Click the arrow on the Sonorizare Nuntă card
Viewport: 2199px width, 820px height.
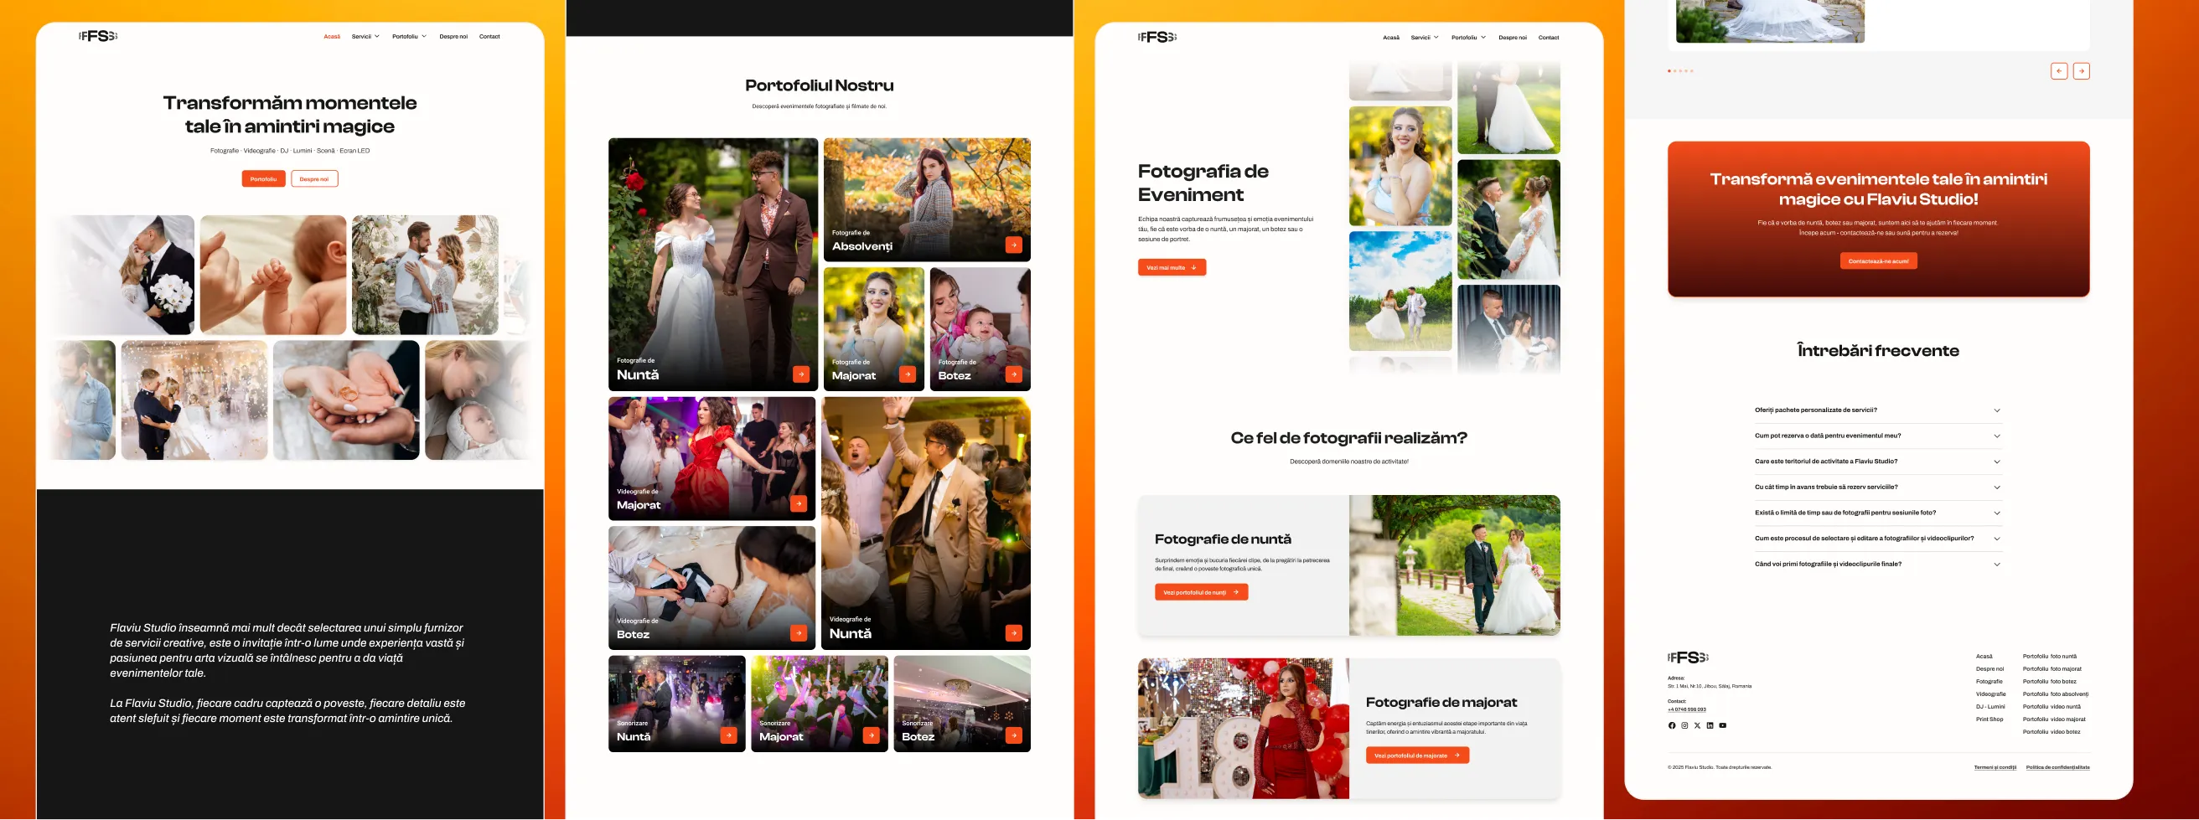(x=728, y=735)
